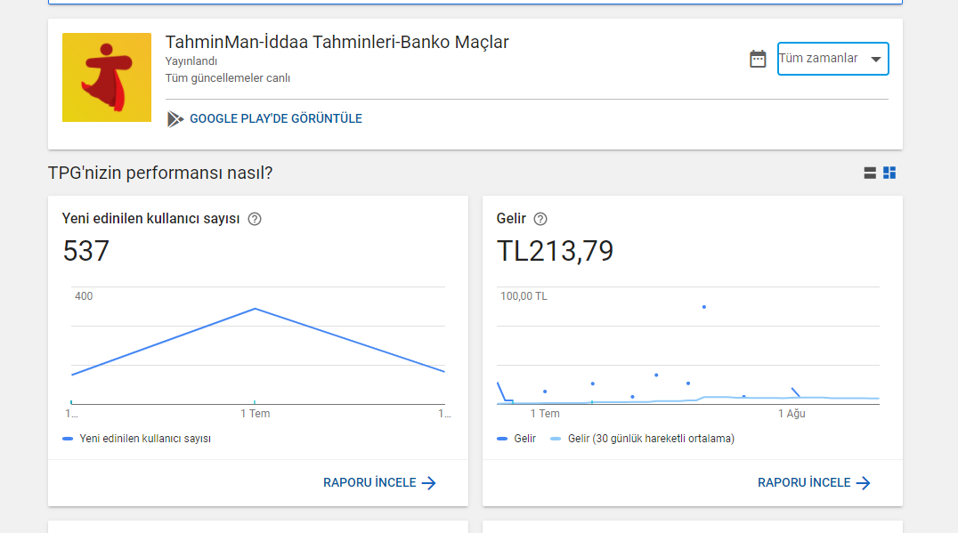Screen dimensions: 958x533
Task: Click the '100,00 TL' axis label
Action: [524, 296]
